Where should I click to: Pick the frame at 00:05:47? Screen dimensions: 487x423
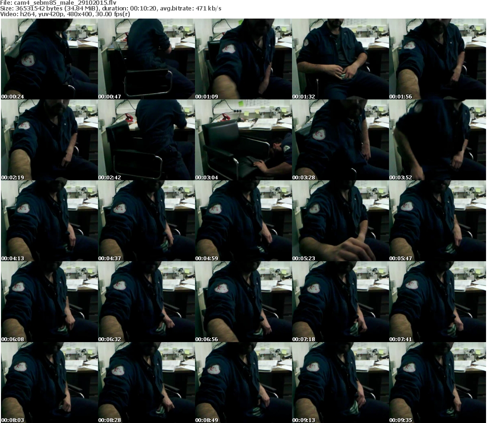(438, 221)
